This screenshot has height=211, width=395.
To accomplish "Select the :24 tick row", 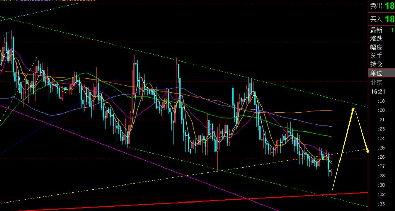I will point(382,138).
